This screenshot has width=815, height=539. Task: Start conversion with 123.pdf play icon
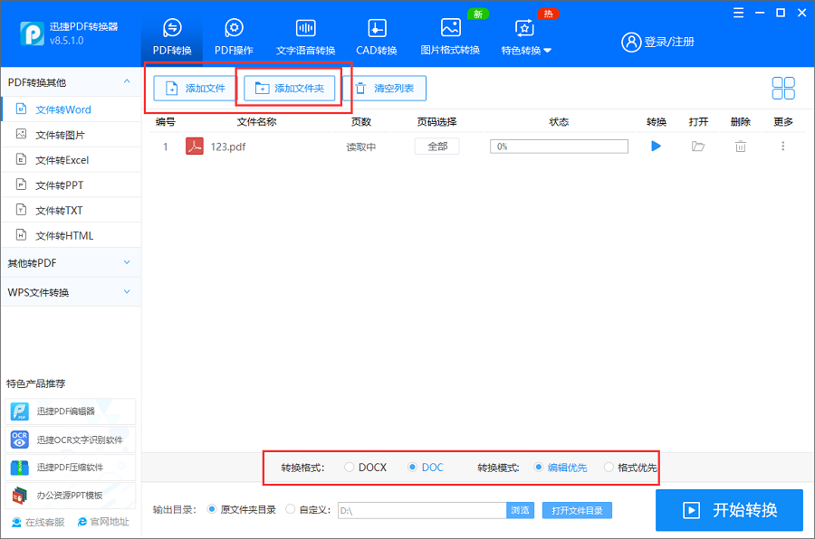[656, 147]
